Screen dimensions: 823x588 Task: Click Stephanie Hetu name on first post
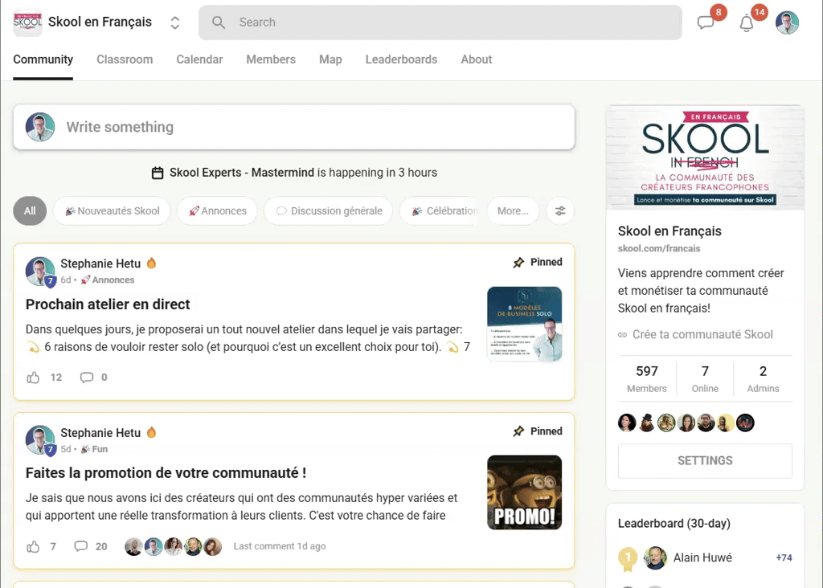pos(100,263)
